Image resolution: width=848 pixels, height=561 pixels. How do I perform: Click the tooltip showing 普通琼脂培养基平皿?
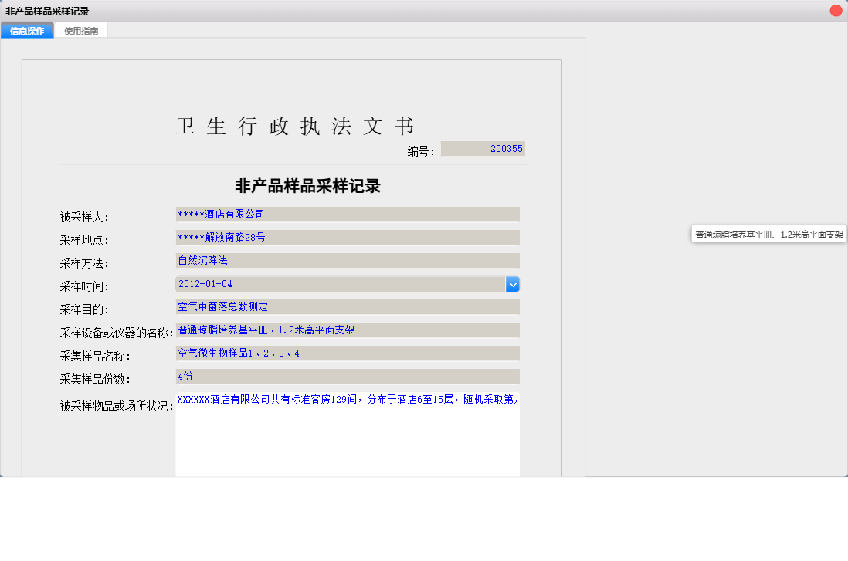coord(768,233)
